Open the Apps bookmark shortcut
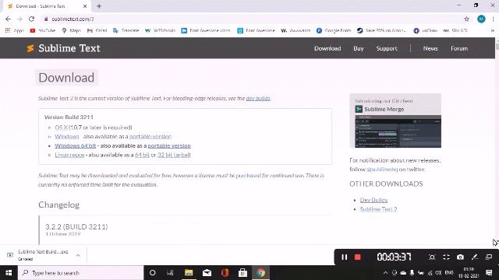This screenshot has height=280, width=499. click(x=14, y=30)
